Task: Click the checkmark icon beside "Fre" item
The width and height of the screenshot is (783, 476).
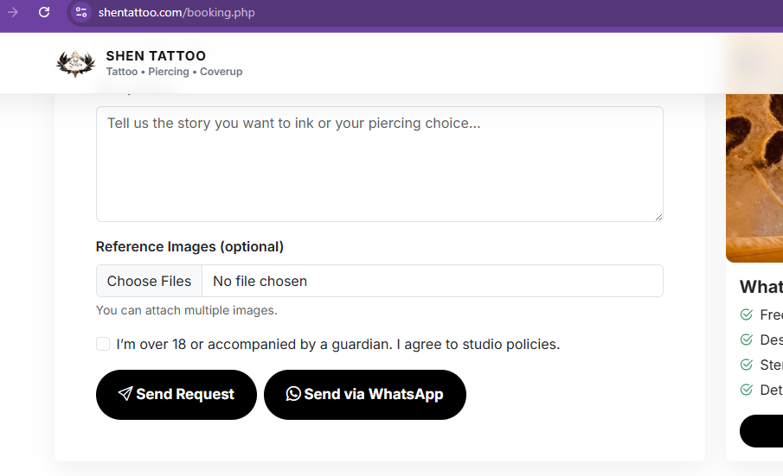Action: 747,315
